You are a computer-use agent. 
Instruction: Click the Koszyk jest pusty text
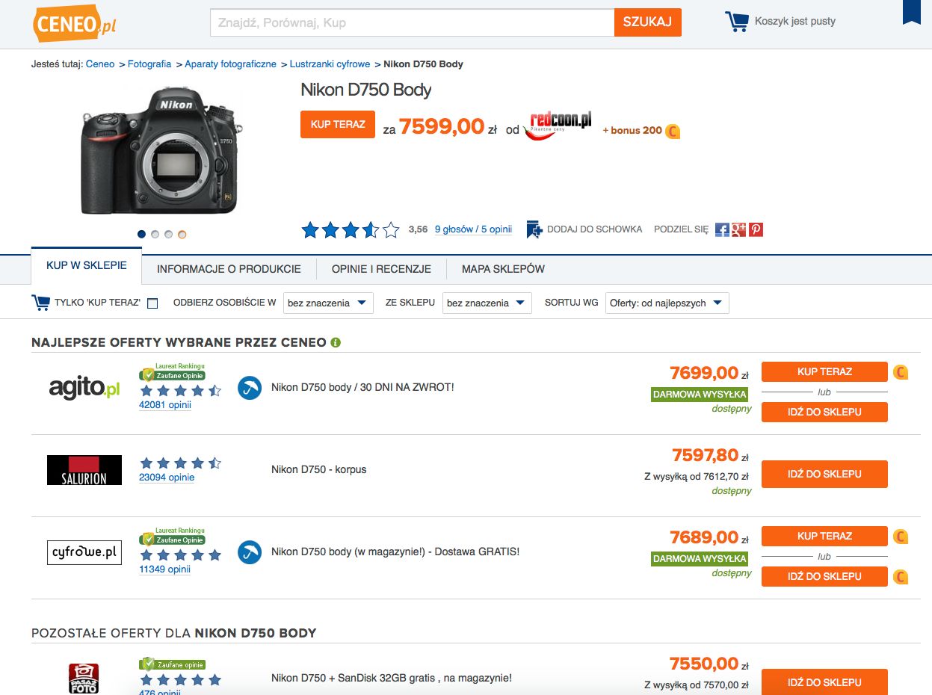click(795, 22)
